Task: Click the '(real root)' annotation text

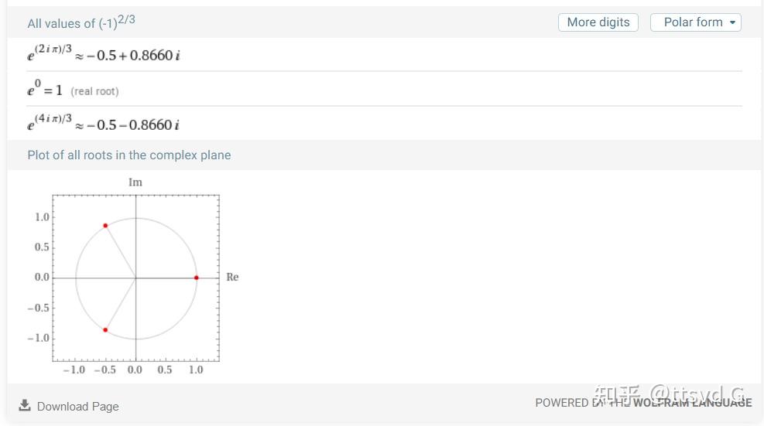Action: pyautogui.click(x=95, y=91)
